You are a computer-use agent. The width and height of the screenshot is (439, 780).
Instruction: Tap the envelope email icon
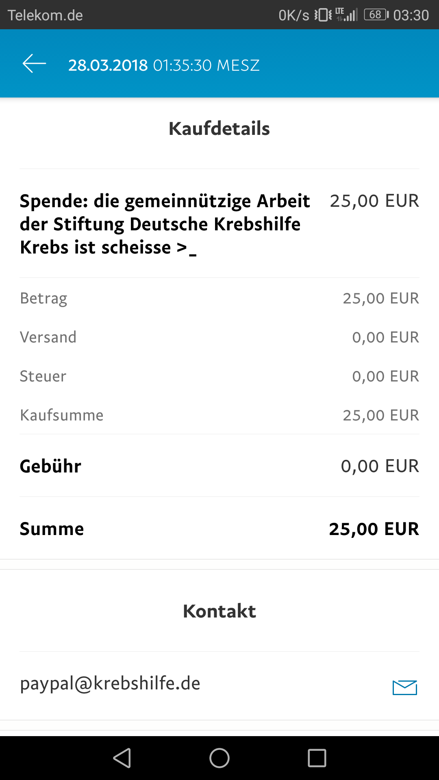(x=405, y=687)
